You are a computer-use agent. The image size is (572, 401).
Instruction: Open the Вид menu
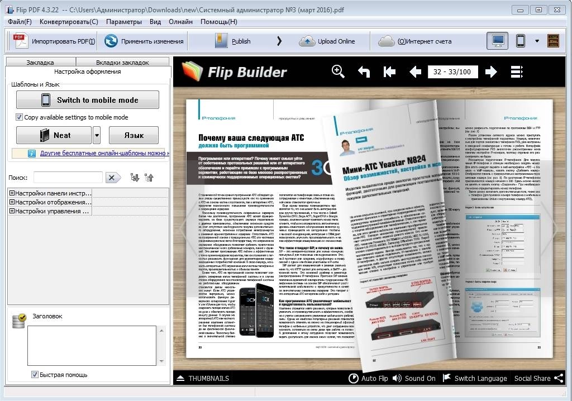(155, 22)
